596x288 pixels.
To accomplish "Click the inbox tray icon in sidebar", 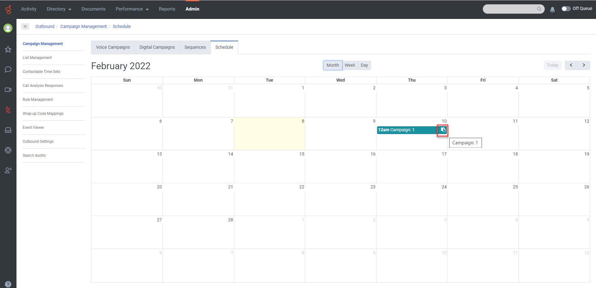I will 8,130.
